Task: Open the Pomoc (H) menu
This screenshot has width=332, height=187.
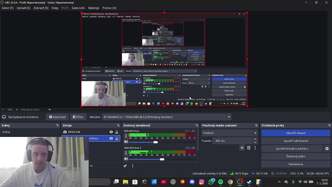Action: click(x=109, y=8)
